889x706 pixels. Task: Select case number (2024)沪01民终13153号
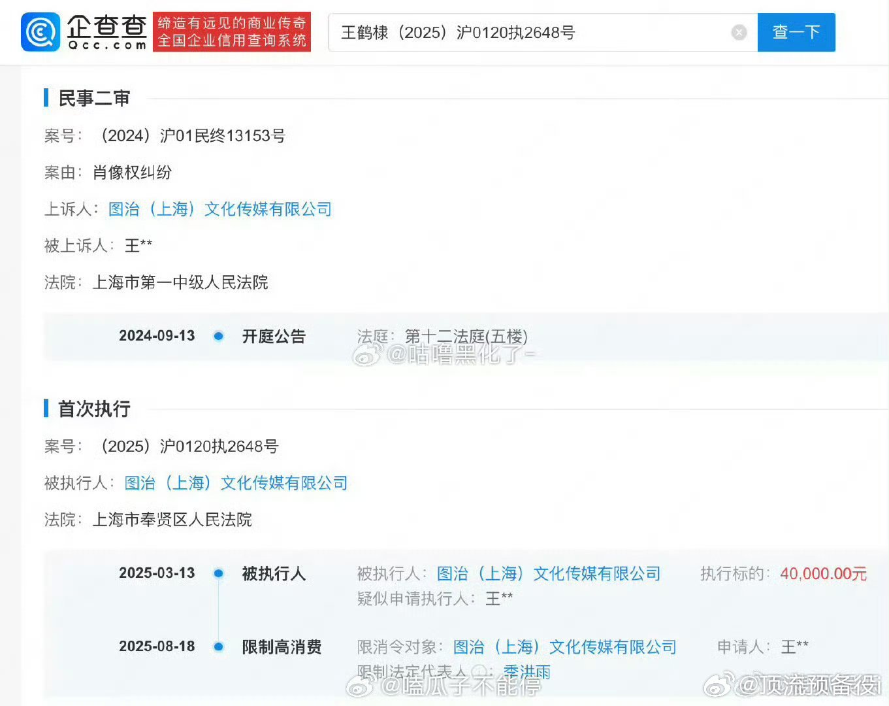(x=189, y=135)
